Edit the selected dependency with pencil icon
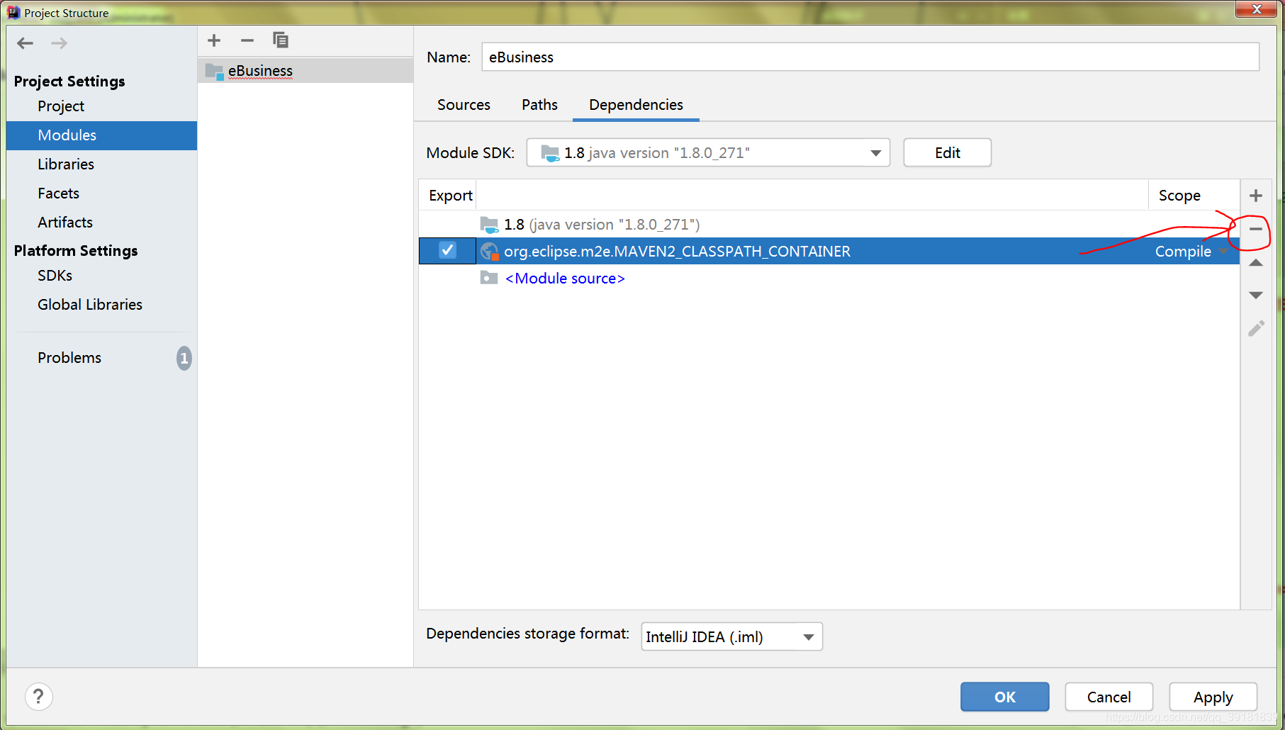1285x730 pixels. [x=1256, y=328]
